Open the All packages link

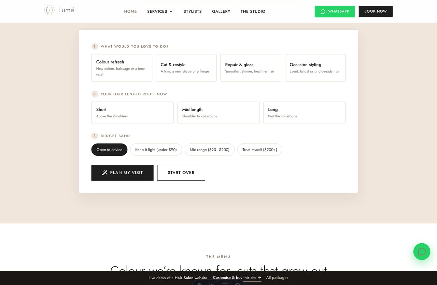tap(277, 277)
